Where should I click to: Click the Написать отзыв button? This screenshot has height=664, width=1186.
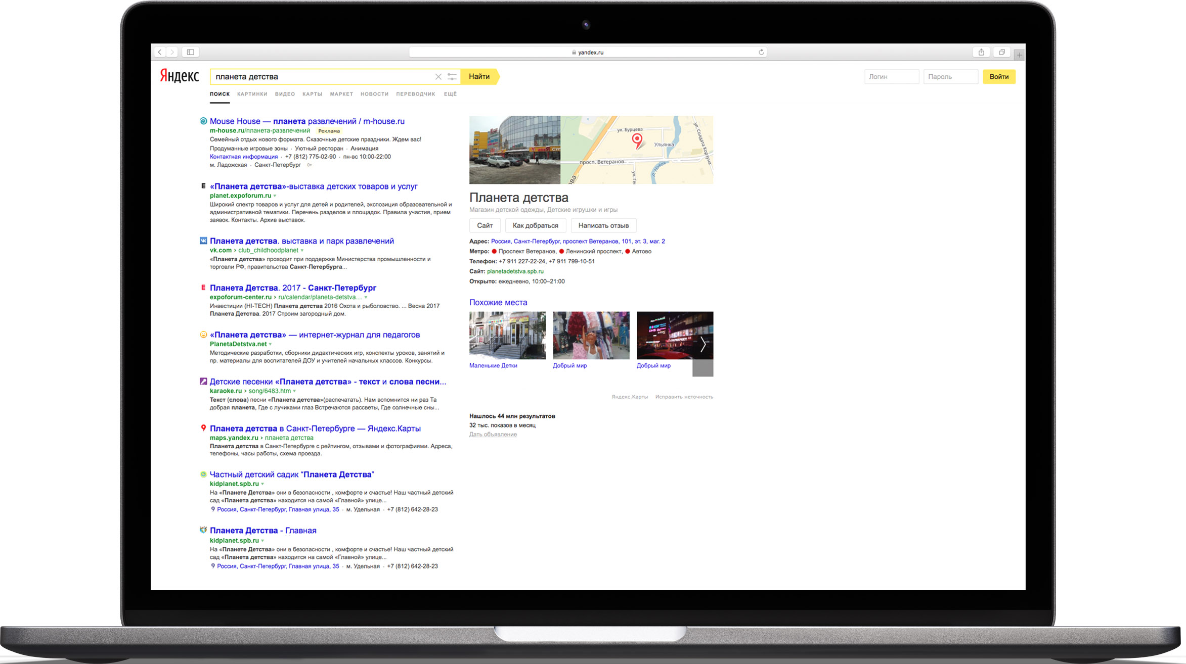604,225
